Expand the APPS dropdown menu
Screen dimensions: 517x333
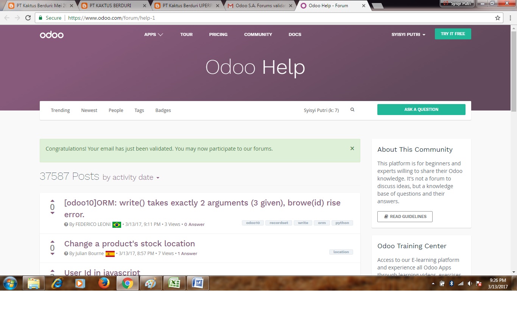point(154,34)
